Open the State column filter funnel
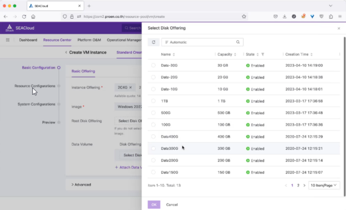The height and width of the screenshot is (210, 346). (263, 54)
